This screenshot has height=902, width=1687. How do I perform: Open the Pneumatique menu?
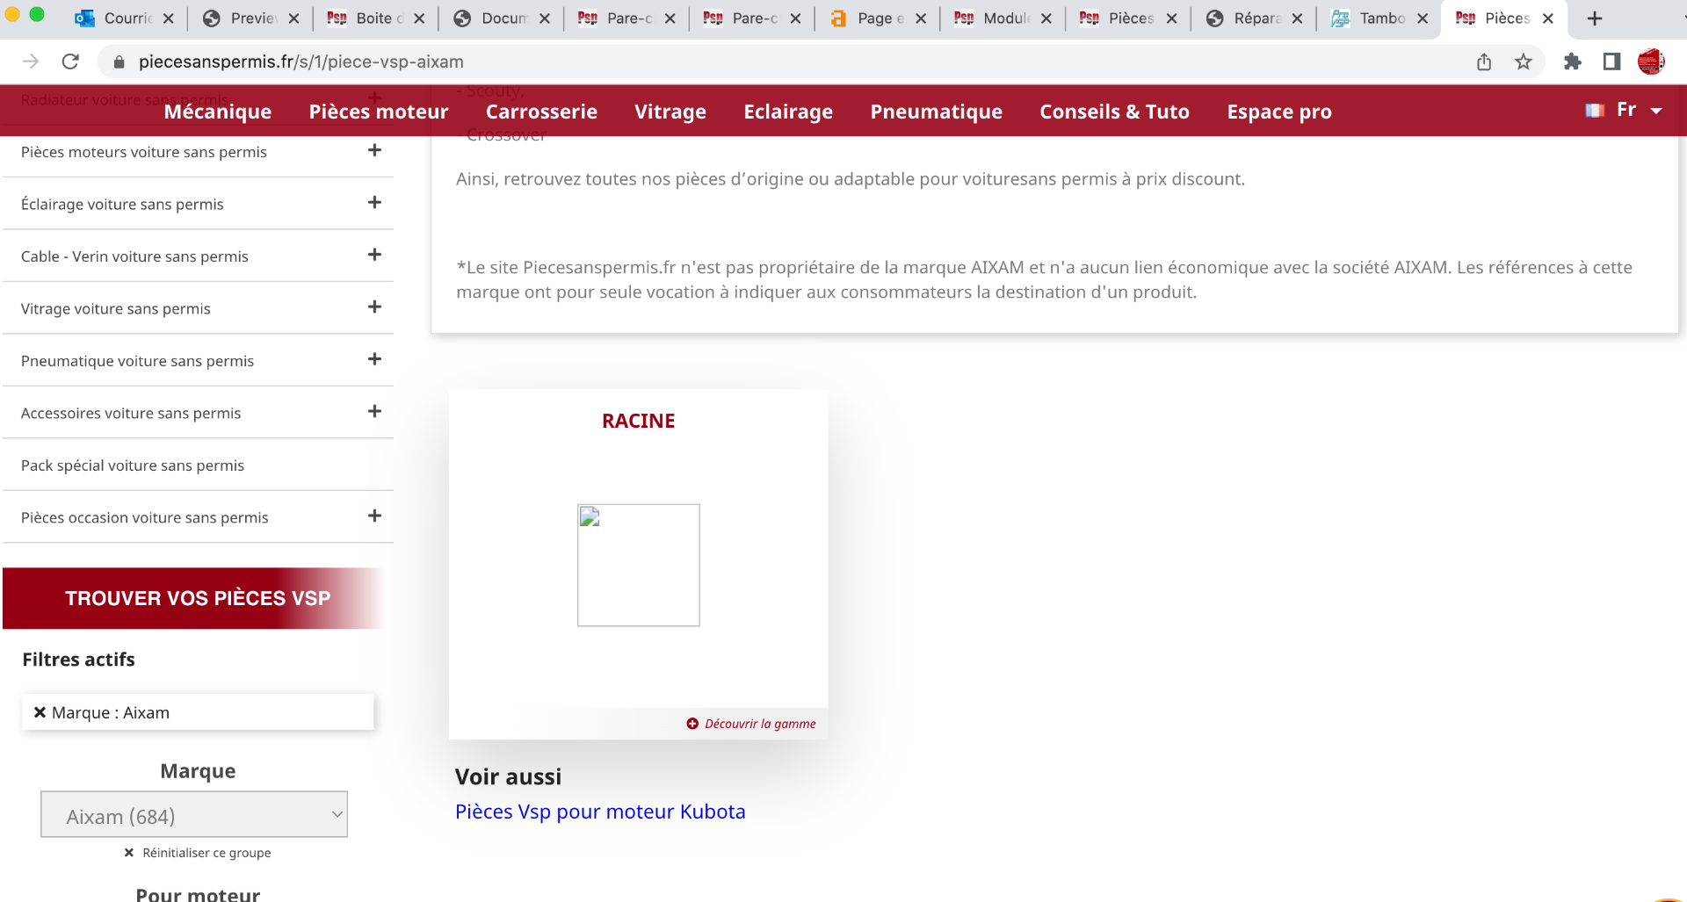[937, 112]
